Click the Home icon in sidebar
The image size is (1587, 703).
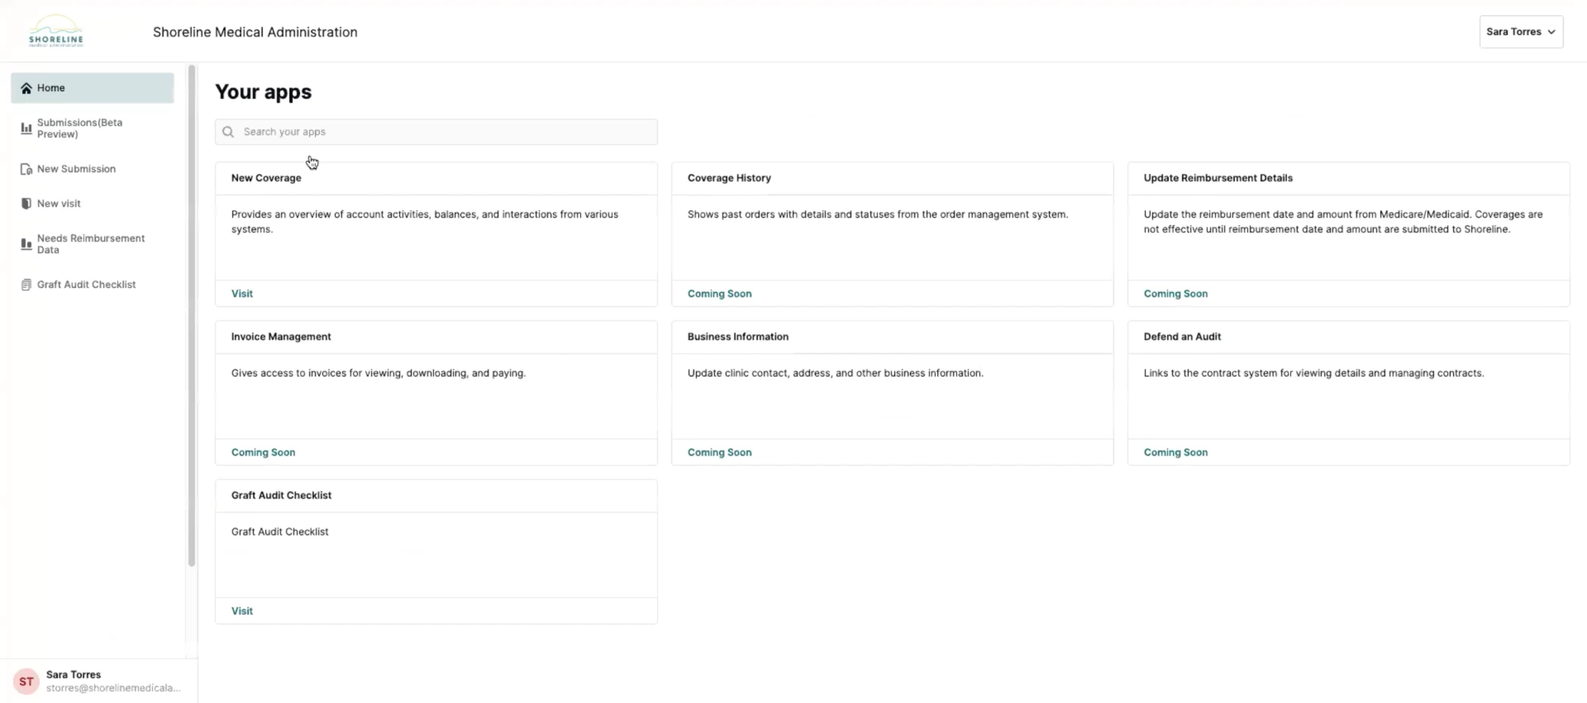click(26, 88)
